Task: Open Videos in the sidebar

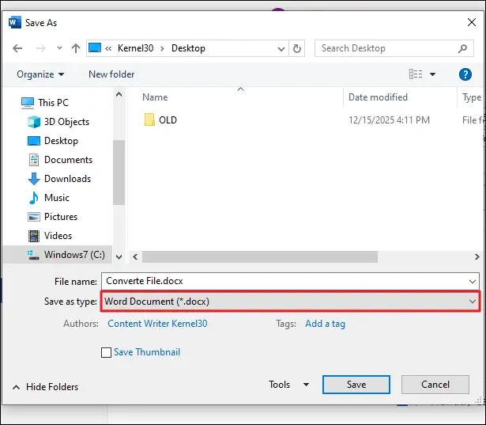Action: [x=50, y=236]
